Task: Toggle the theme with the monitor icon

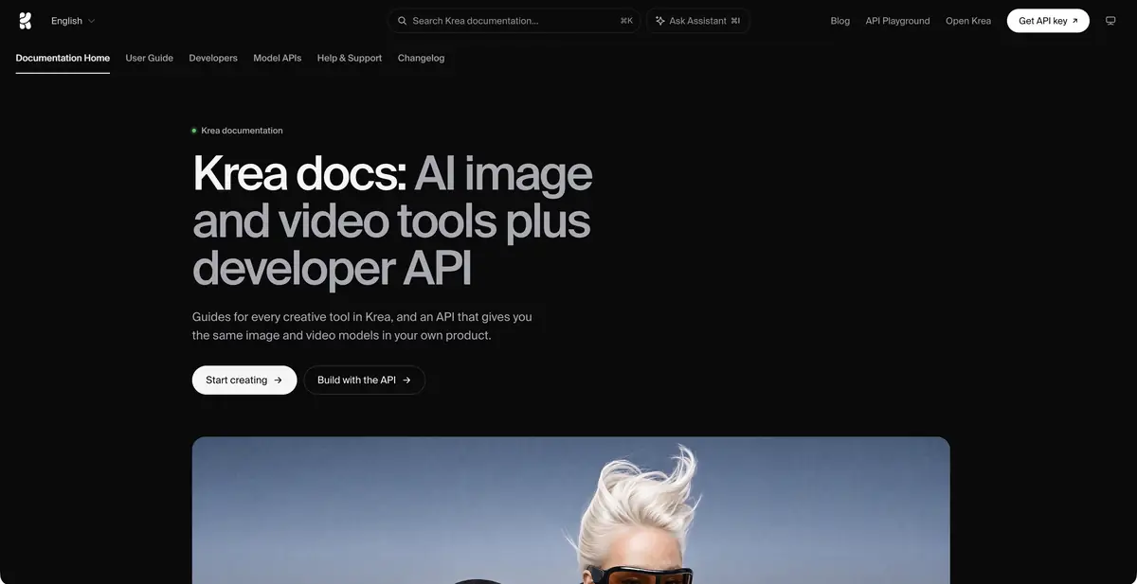Action: 1110,21
